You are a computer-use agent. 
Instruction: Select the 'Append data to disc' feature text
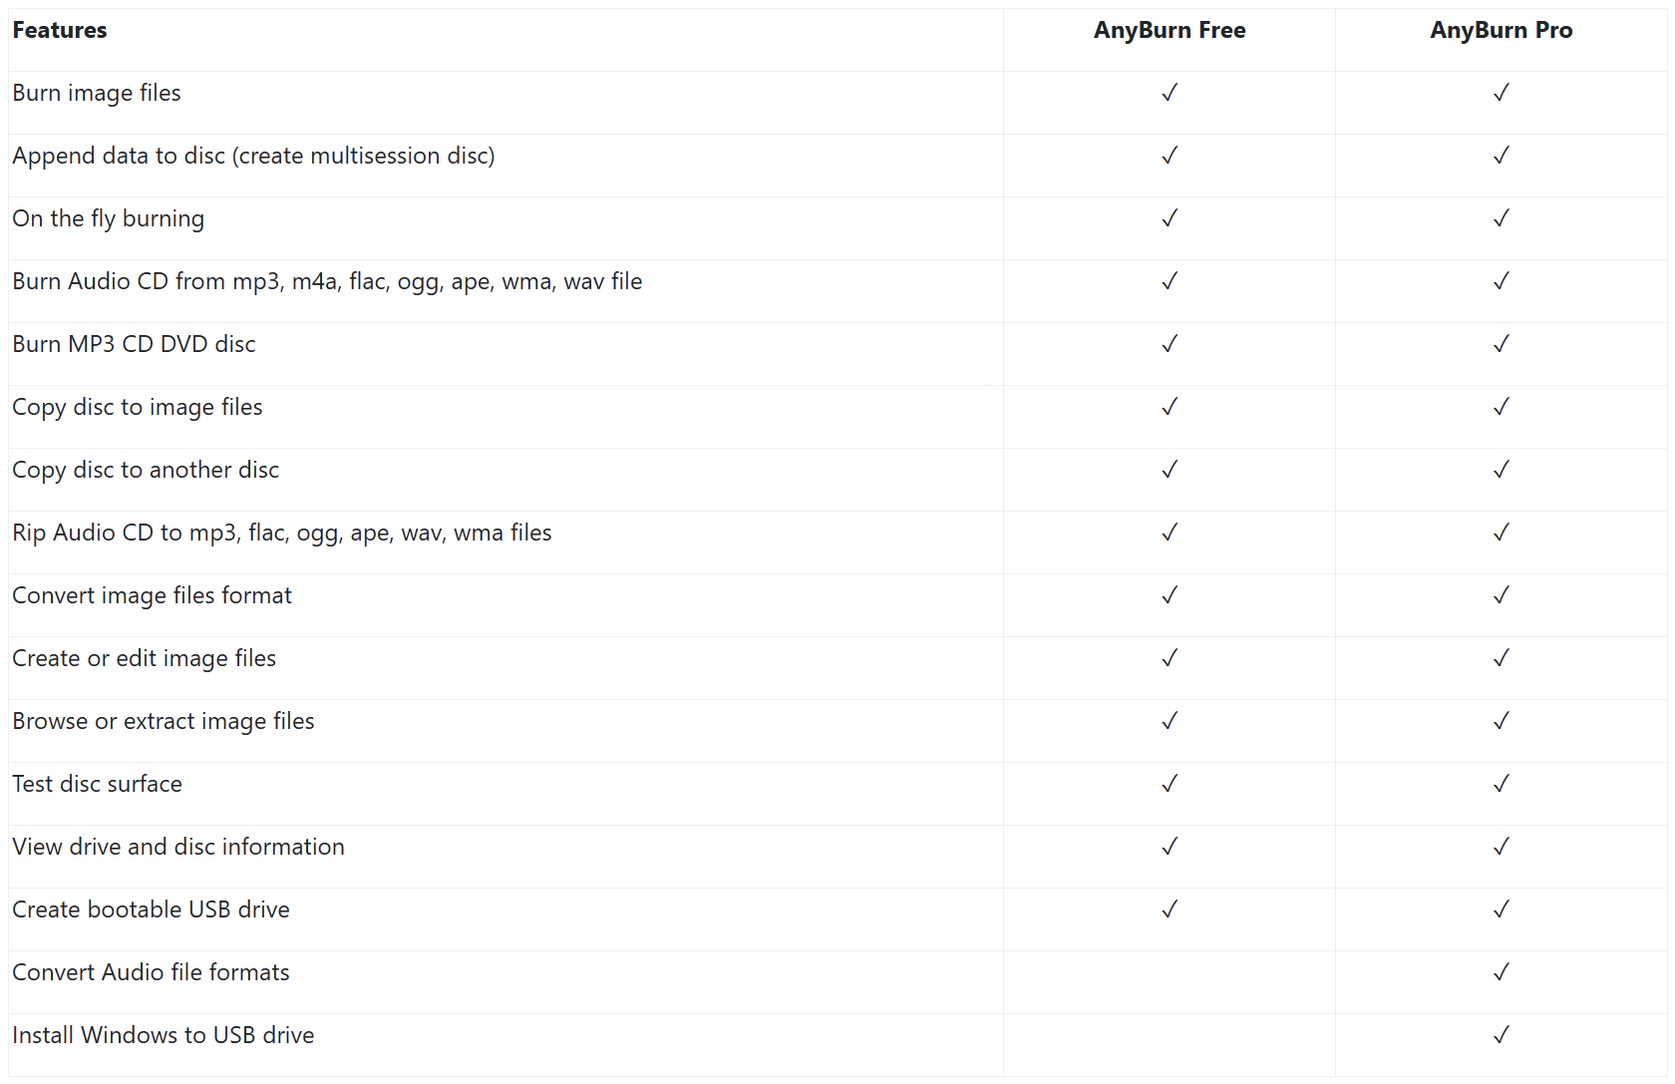[253, 156]
